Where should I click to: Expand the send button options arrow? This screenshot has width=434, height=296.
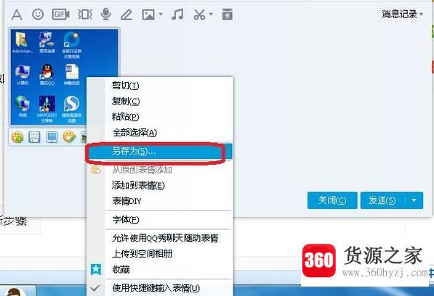(x=414, y=200)
